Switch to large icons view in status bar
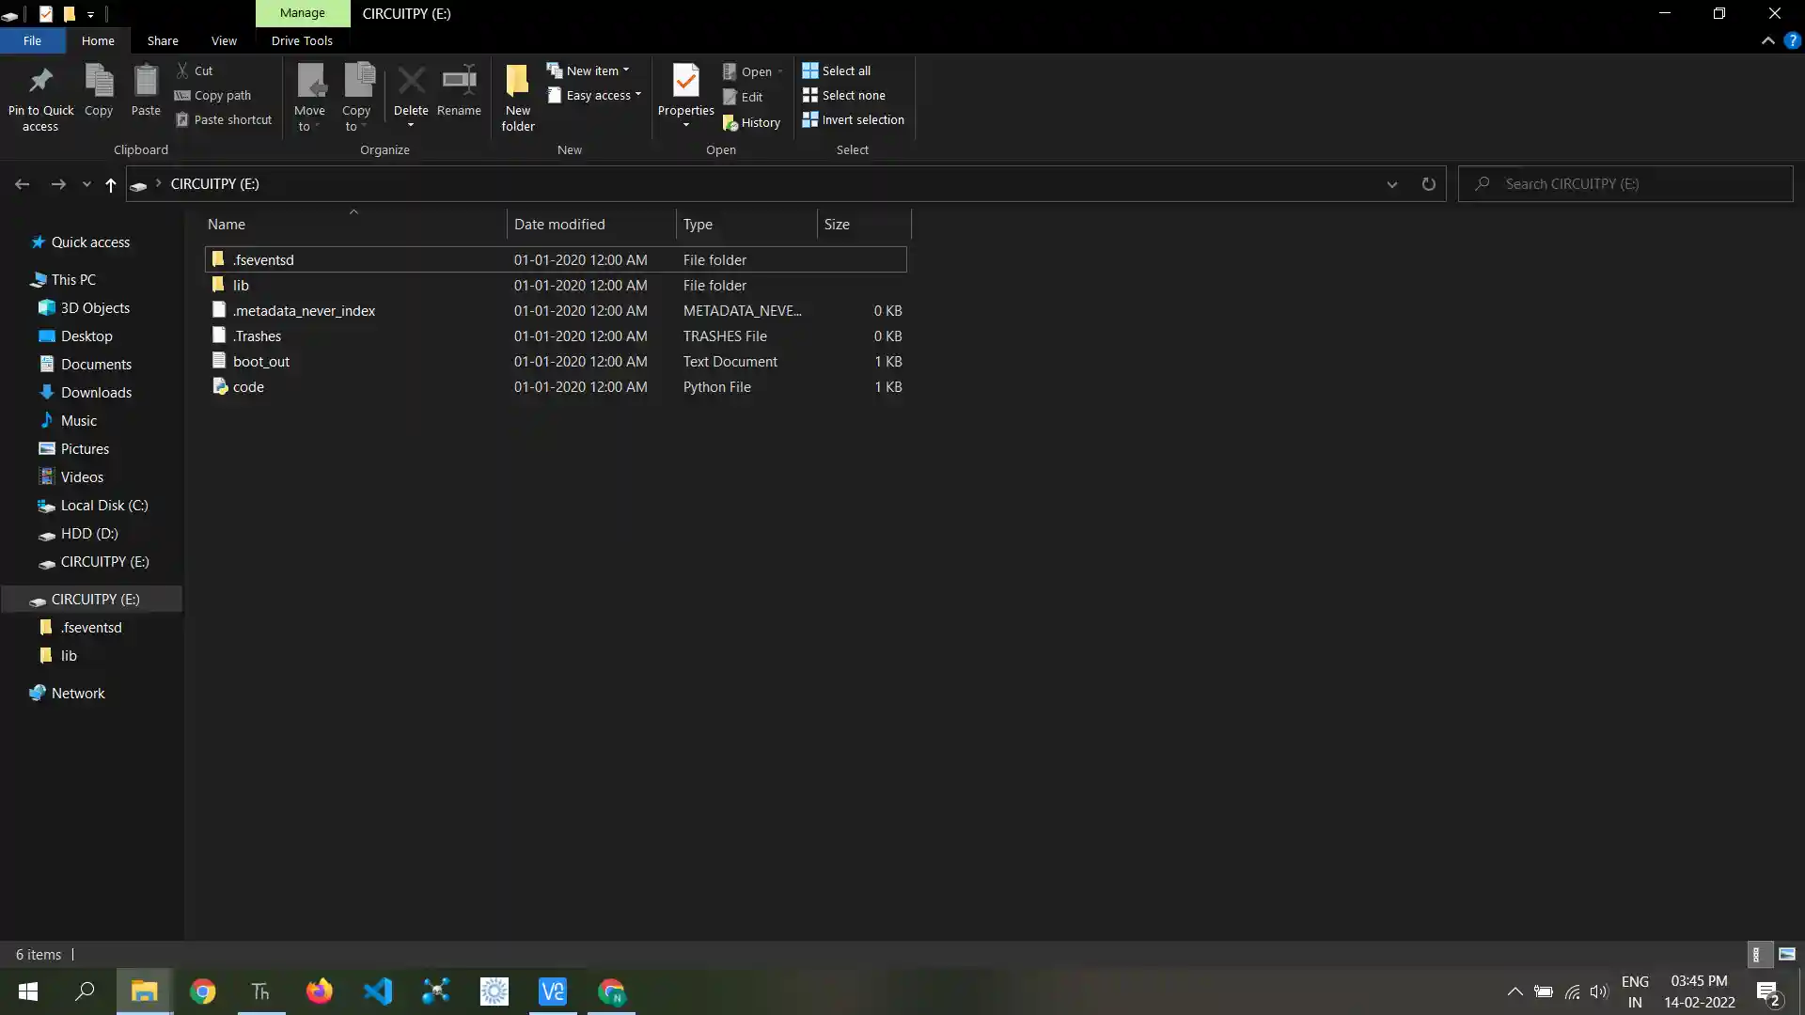Viewport: 1805px width, 1015px height. point(1787,954)
